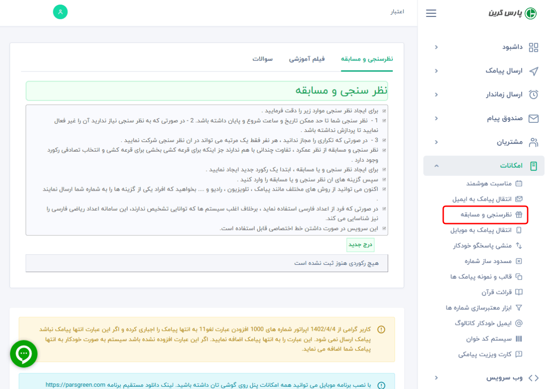
Task: Switch to the فیلم آموزشی tab
Action: tap(307, 59)
